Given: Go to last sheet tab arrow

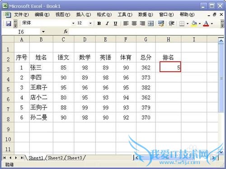Looking at the screenshot, I should click(22, 158).
